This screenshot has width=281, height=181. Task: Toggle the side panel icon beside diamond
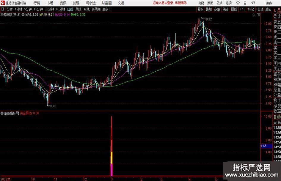click(x=258, y=15)
